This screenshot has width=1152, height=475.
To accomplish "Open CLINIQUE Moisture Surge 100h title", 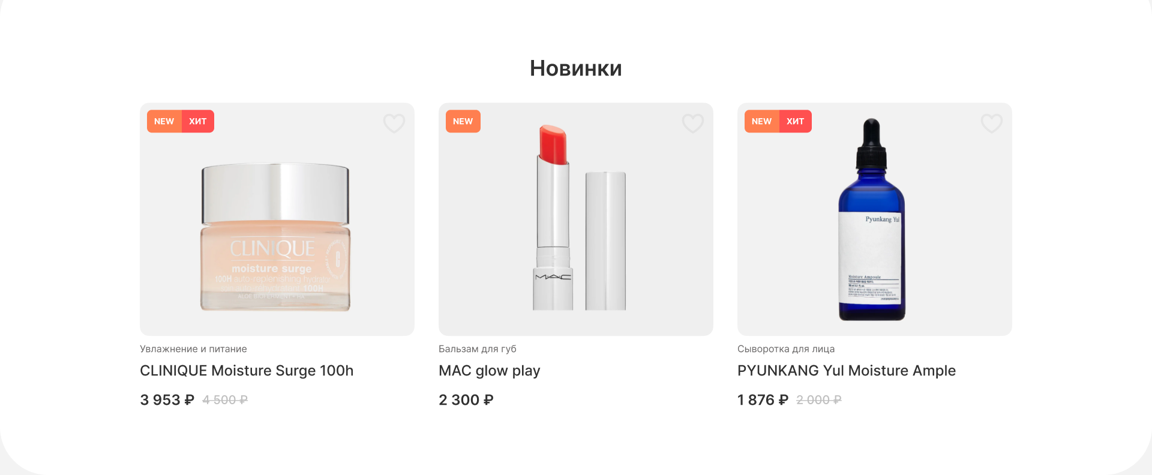I will (x=247, y=371).
